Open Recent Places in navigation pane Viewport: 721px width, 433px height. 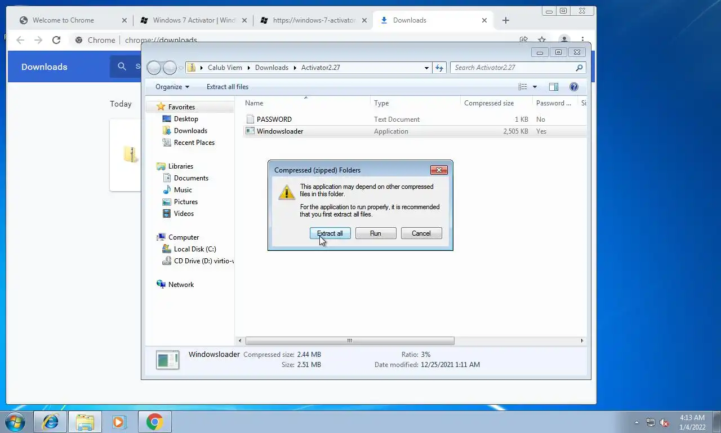coord(194,143)
